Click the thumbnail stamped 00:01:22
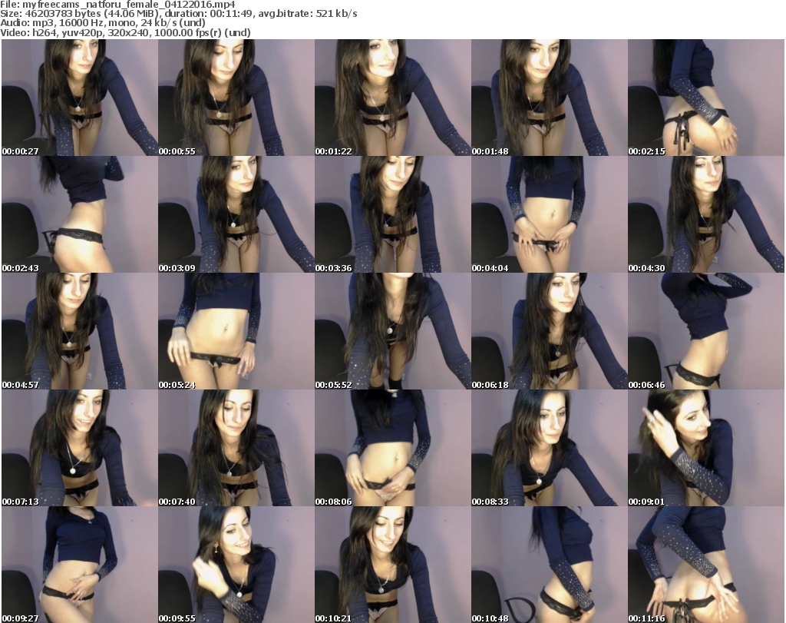The width and height of the screenshot is (786, 623). pos(392,98)
